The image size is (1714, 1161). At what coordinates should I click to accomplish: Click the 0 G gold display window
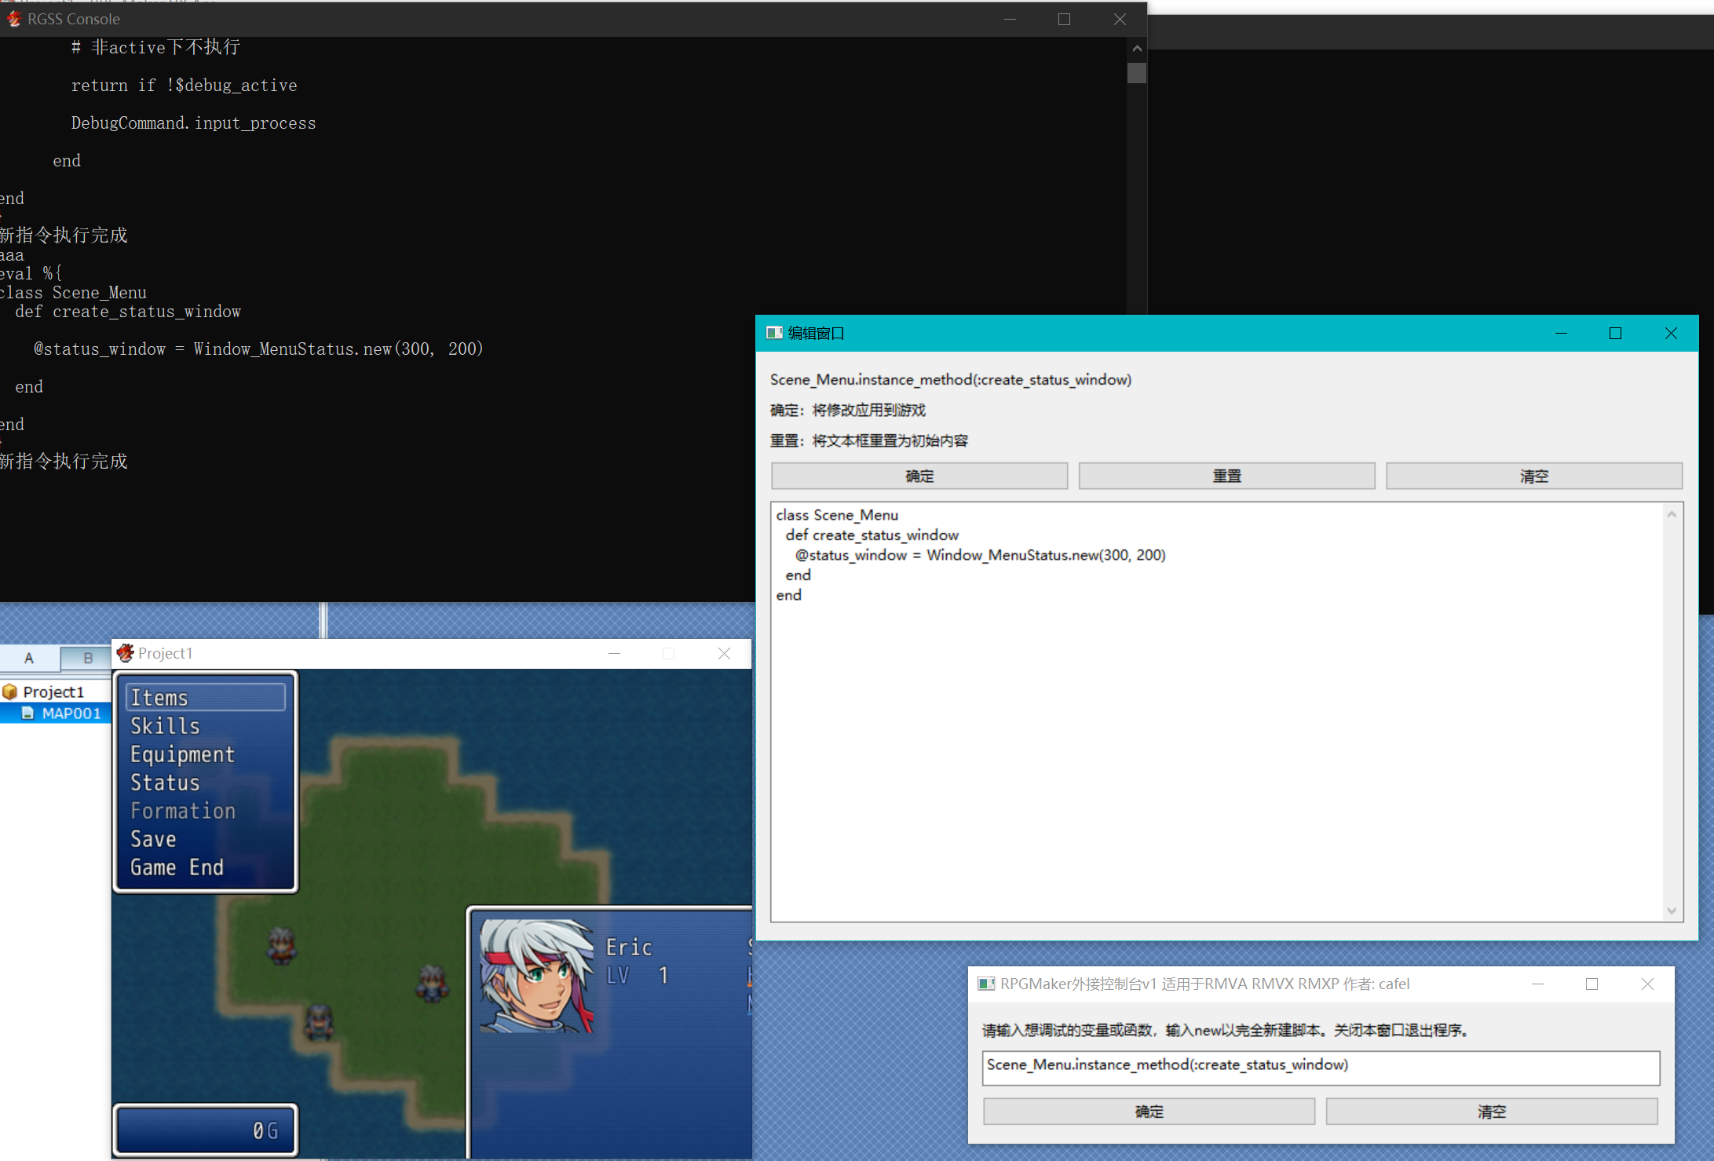click(x=206, y=1130)
